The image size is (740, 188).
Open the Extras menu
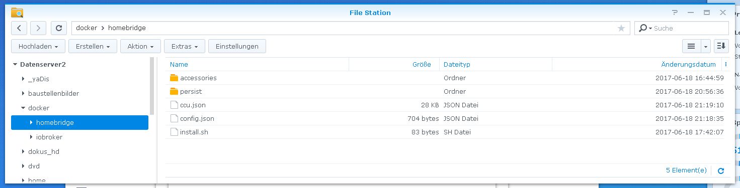(185, 46)
